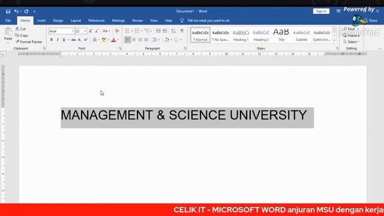Toggle Italic formatting
Image resolution: width=384 pixels, height=216 pixels.
(x=58, y=40)
